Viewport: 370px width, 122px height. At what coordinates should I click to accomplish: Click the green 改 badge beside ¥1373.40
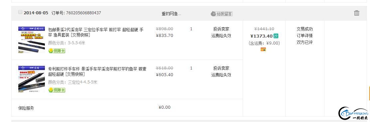click(x=276, y=36)
